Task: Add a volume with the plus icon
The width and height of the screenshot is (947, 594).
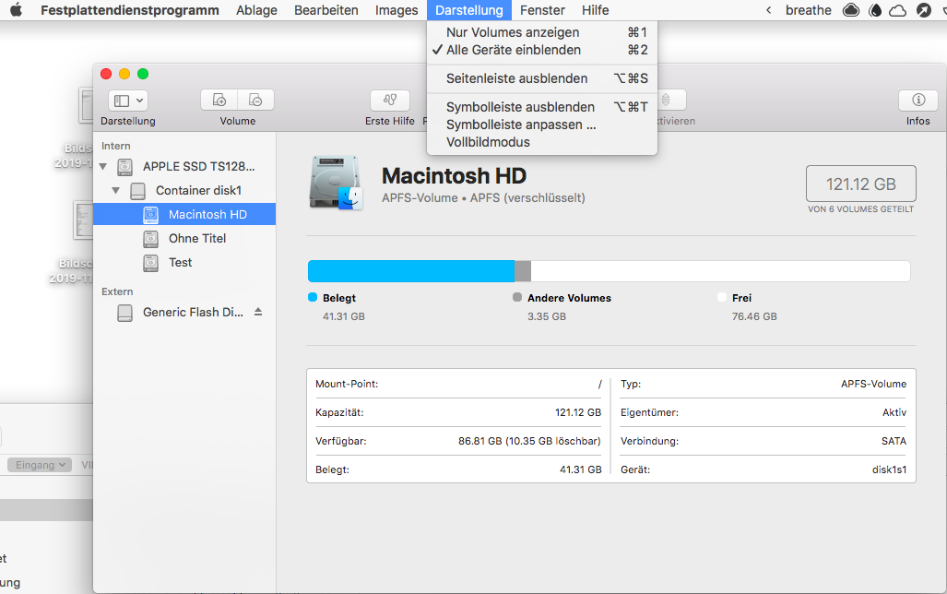Action: pyautogui.click(x=219, y=100)
